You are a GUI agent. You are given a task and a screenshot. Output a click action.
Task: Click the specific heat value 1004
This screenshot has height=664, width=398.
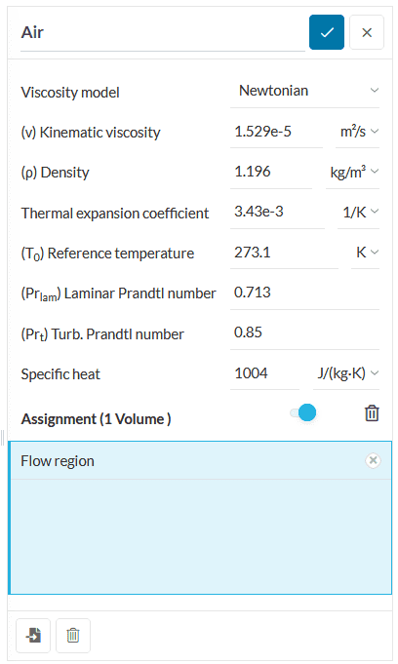(265, 373)
